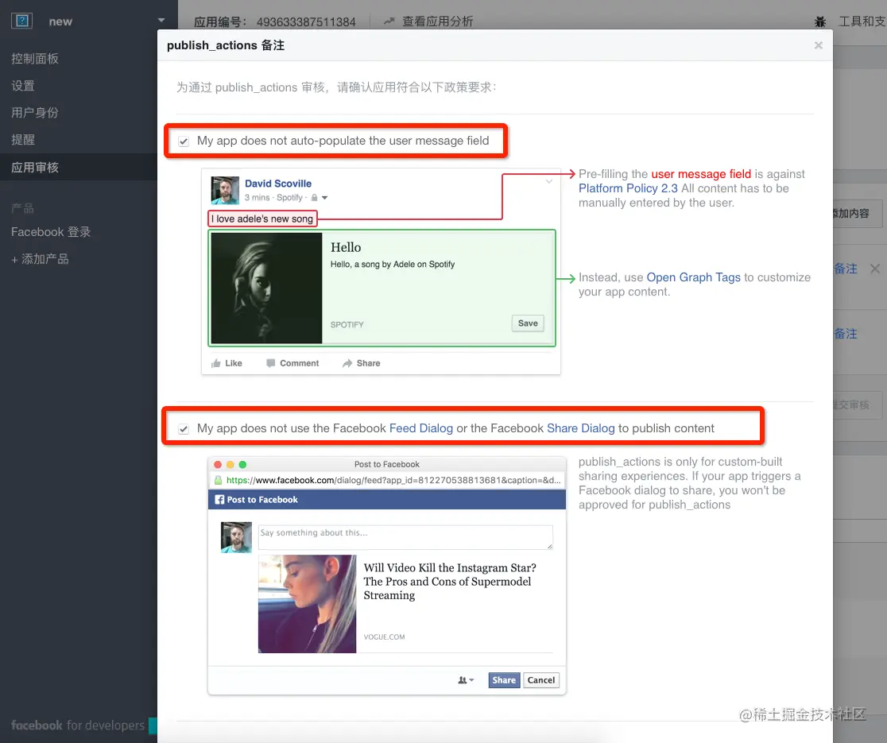This screenshot has height=743, width=887.
Task: Click the 应用编号 493633387511384 text
Action: coord(275,22)
